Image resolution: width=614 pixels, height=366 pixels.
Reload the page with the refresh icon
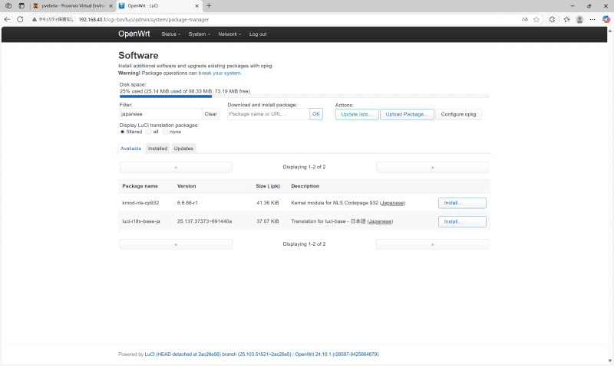(x=20, y=19)
